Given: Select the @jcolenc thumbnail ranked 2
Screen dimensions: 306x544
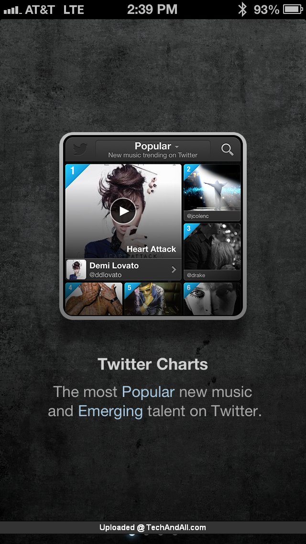Looking at the screenshot, I should click(212, 192).
